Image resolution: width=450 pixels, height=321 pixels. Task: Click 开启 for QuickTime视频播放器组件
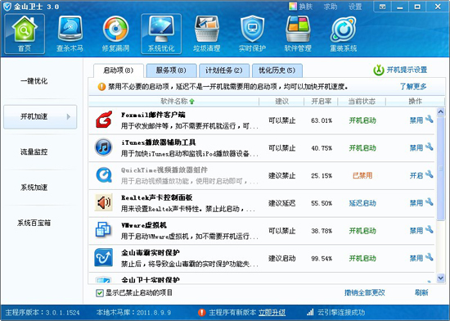pos(416,175)
